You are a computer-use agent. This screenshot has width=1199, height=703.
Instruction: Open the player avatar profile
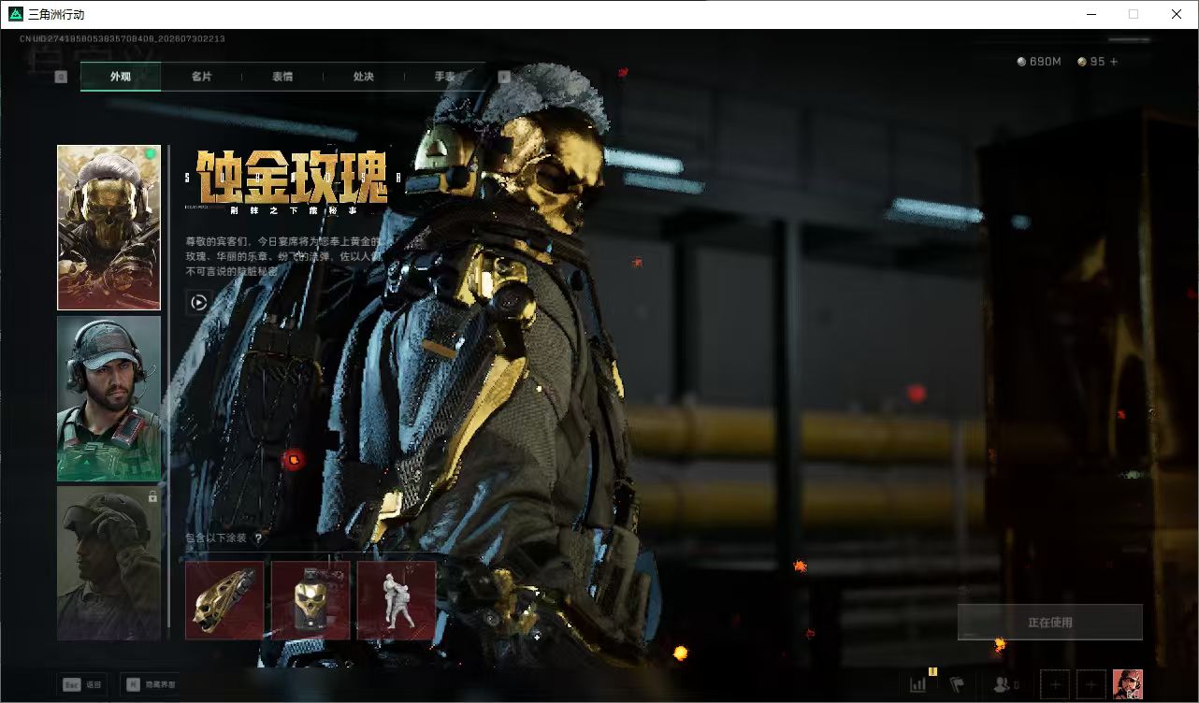pos(1128,684)
